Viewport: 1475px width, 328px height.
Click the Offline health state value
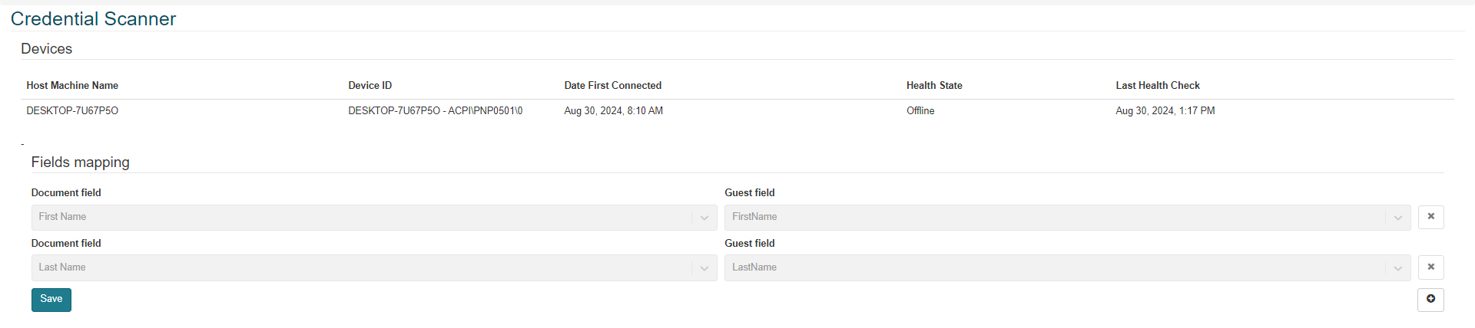[x=920, y=111]
